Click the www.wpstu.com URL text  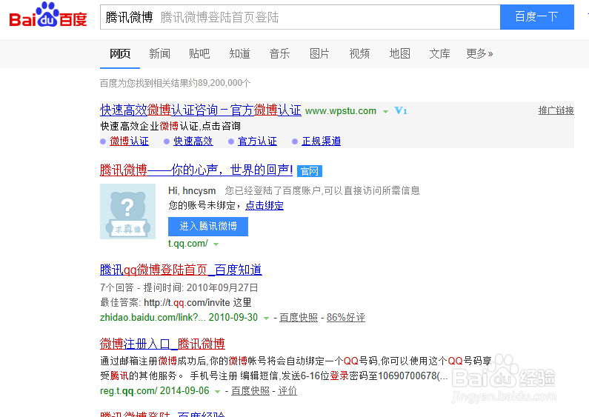tap(341, 111)
